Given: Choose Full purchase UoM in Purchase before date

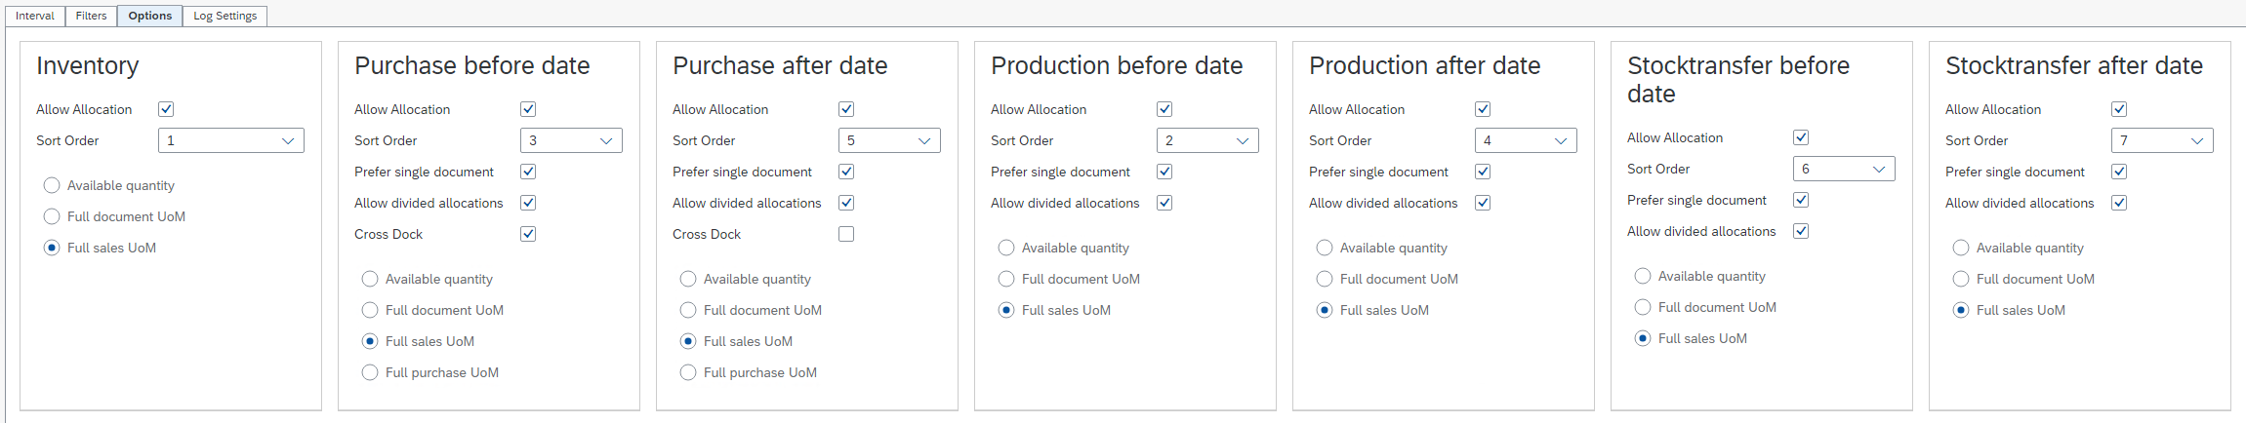Looking at the screenshot, I should (370, 372).
